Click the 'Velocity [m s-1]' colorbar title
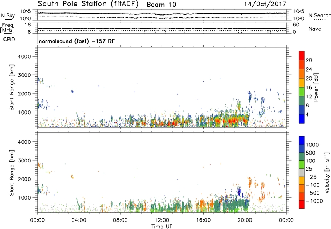This screenshot has height=229, width=331. tap(327, 172)
